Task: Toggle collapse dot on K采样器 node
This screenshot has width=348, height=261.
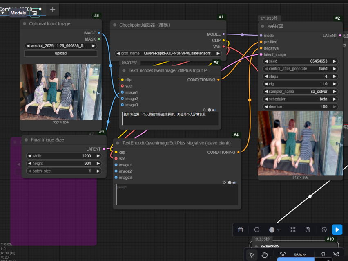Action: click(x=263, y=26)
